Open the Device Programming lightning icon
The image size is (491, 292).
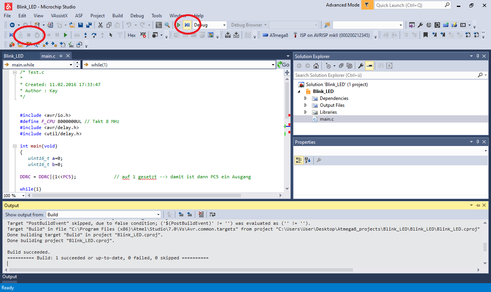[454, 25]
